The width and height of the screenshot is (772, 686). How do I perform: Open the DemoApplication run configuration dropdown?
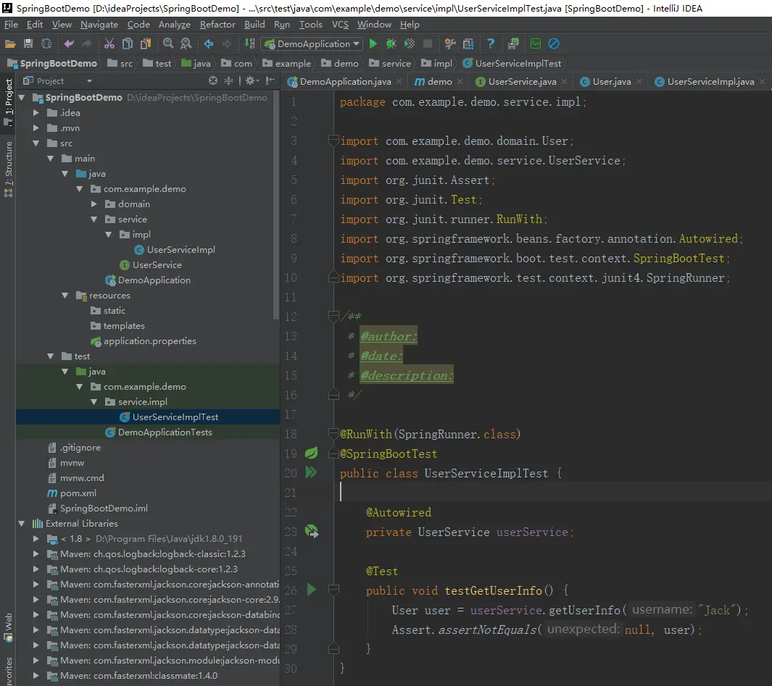click(x=312, y=44)
